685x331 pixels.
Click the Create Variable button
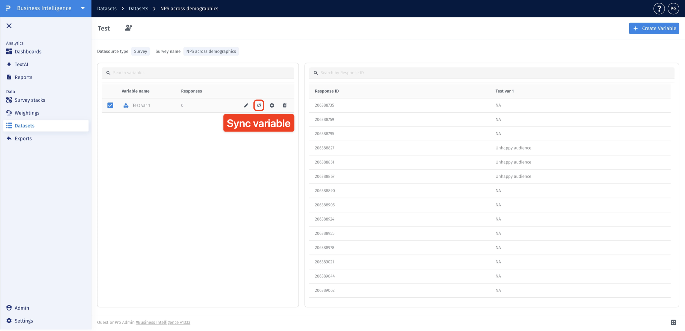(x=654, y=28)
